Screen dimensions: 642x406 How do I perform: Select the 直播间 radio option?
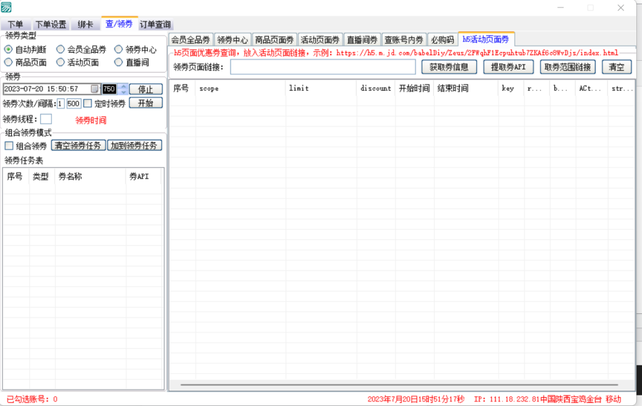(x=118, y=63)
